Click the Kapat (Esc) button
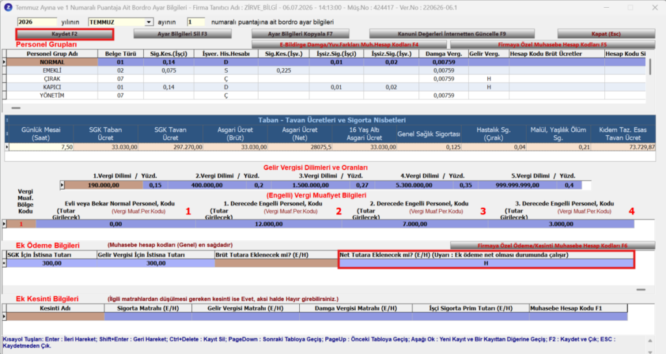Screen dimensions: 666x354 (x=606, y=34)
